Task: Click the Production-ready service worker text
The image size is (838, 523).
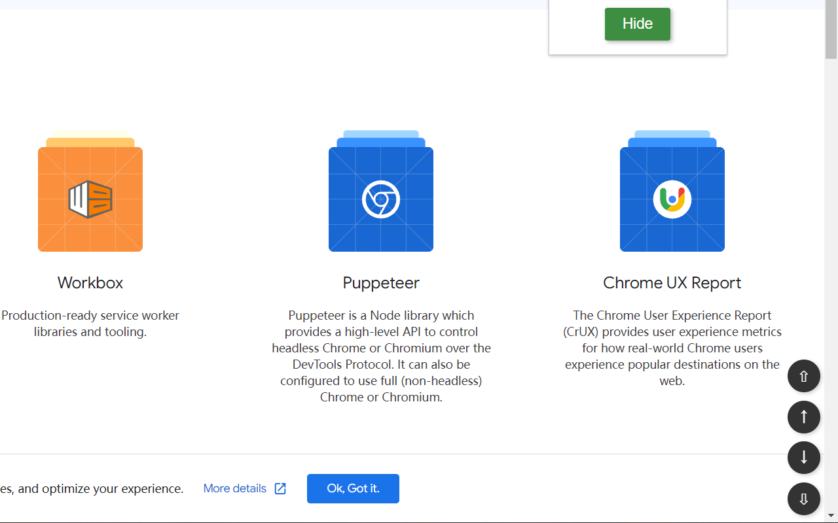Action: (90, 324)
